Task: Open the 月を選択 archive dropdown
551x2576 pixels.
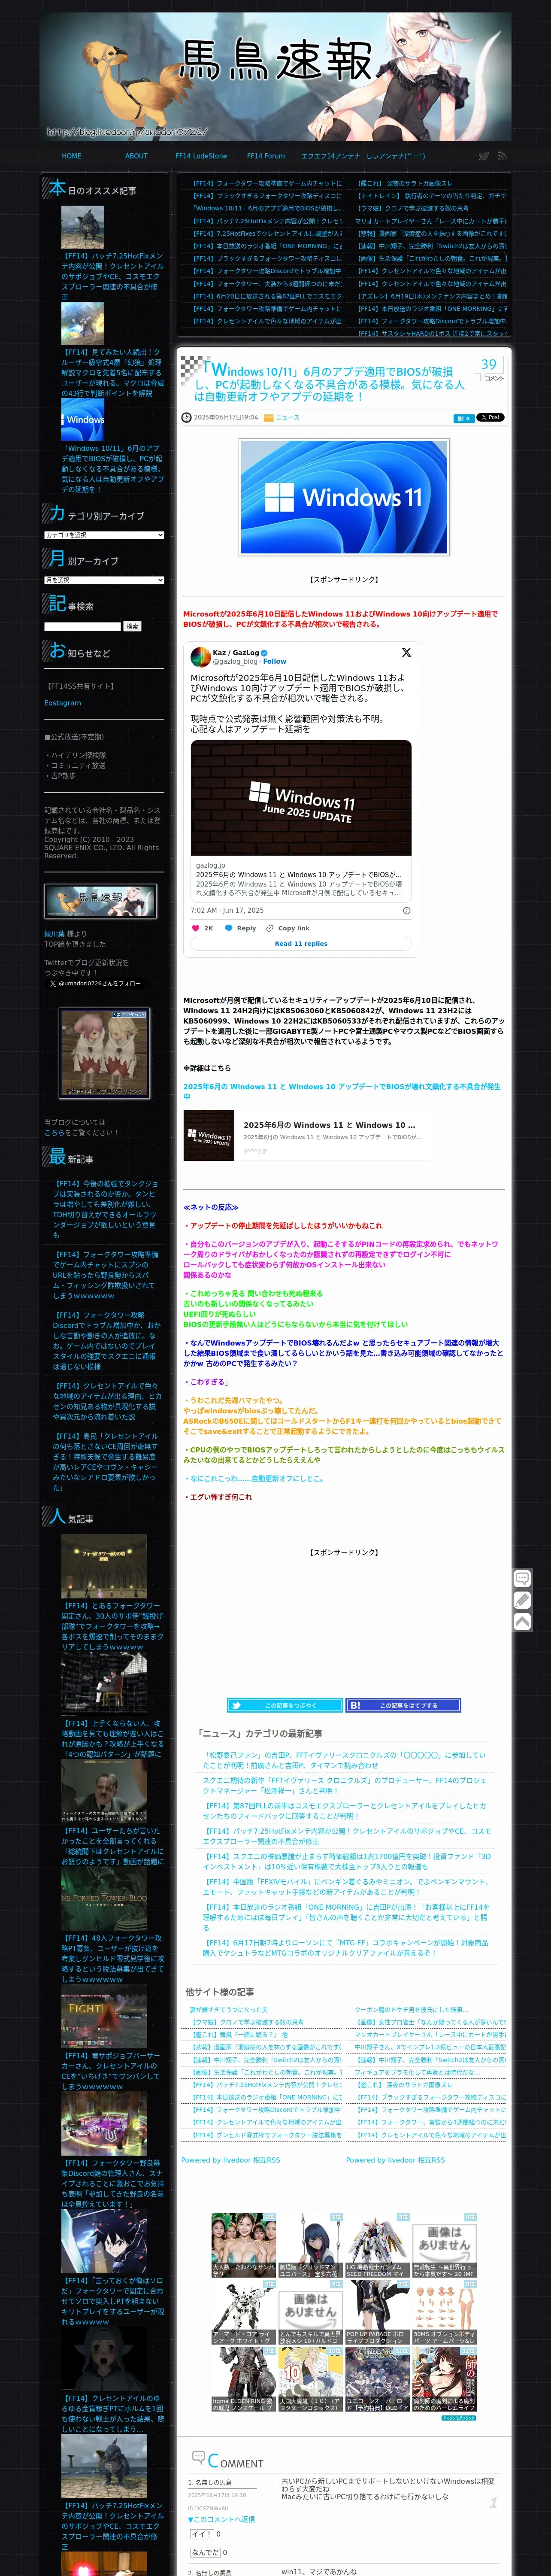Action: (104, 580)
